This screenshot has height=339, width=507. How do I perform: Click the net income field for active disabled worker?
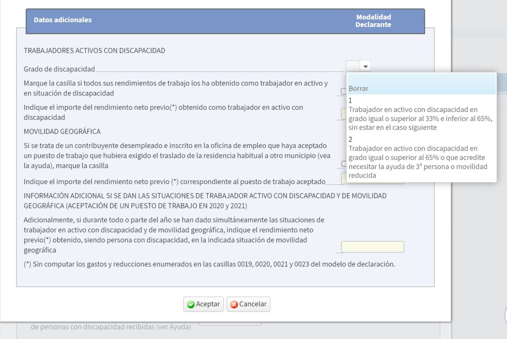click(343, 114)
